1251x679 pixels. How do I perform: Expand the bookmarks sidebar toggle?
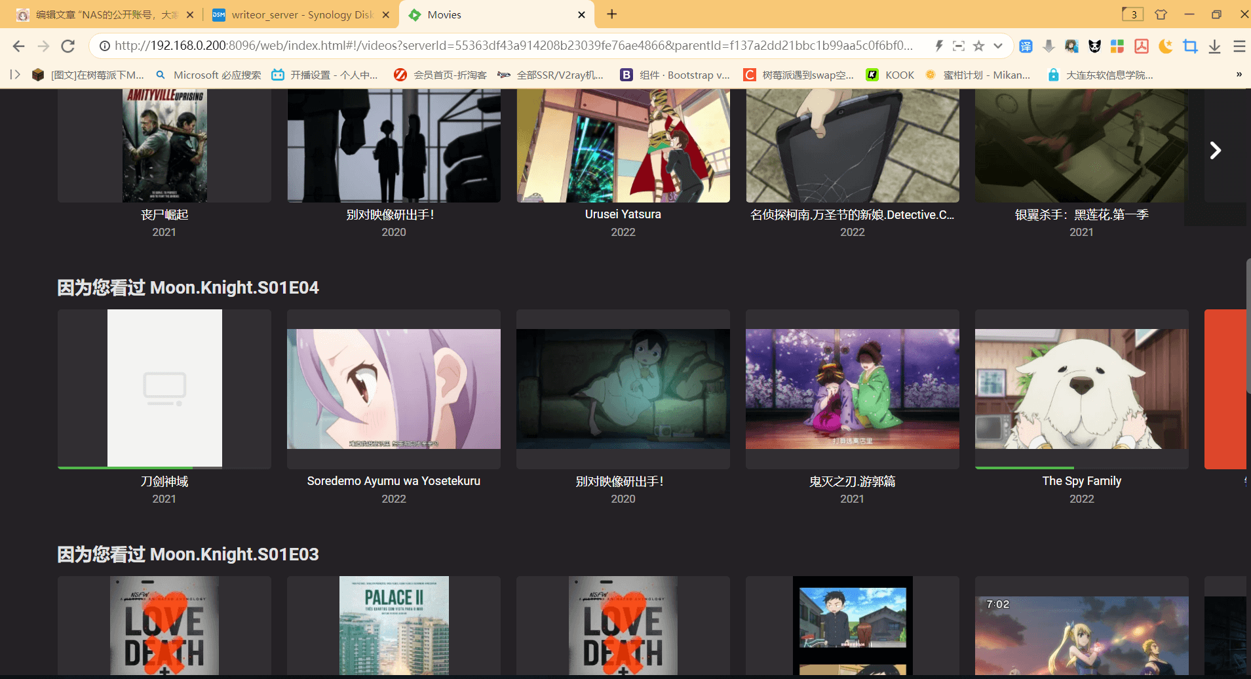pos(15,75)
